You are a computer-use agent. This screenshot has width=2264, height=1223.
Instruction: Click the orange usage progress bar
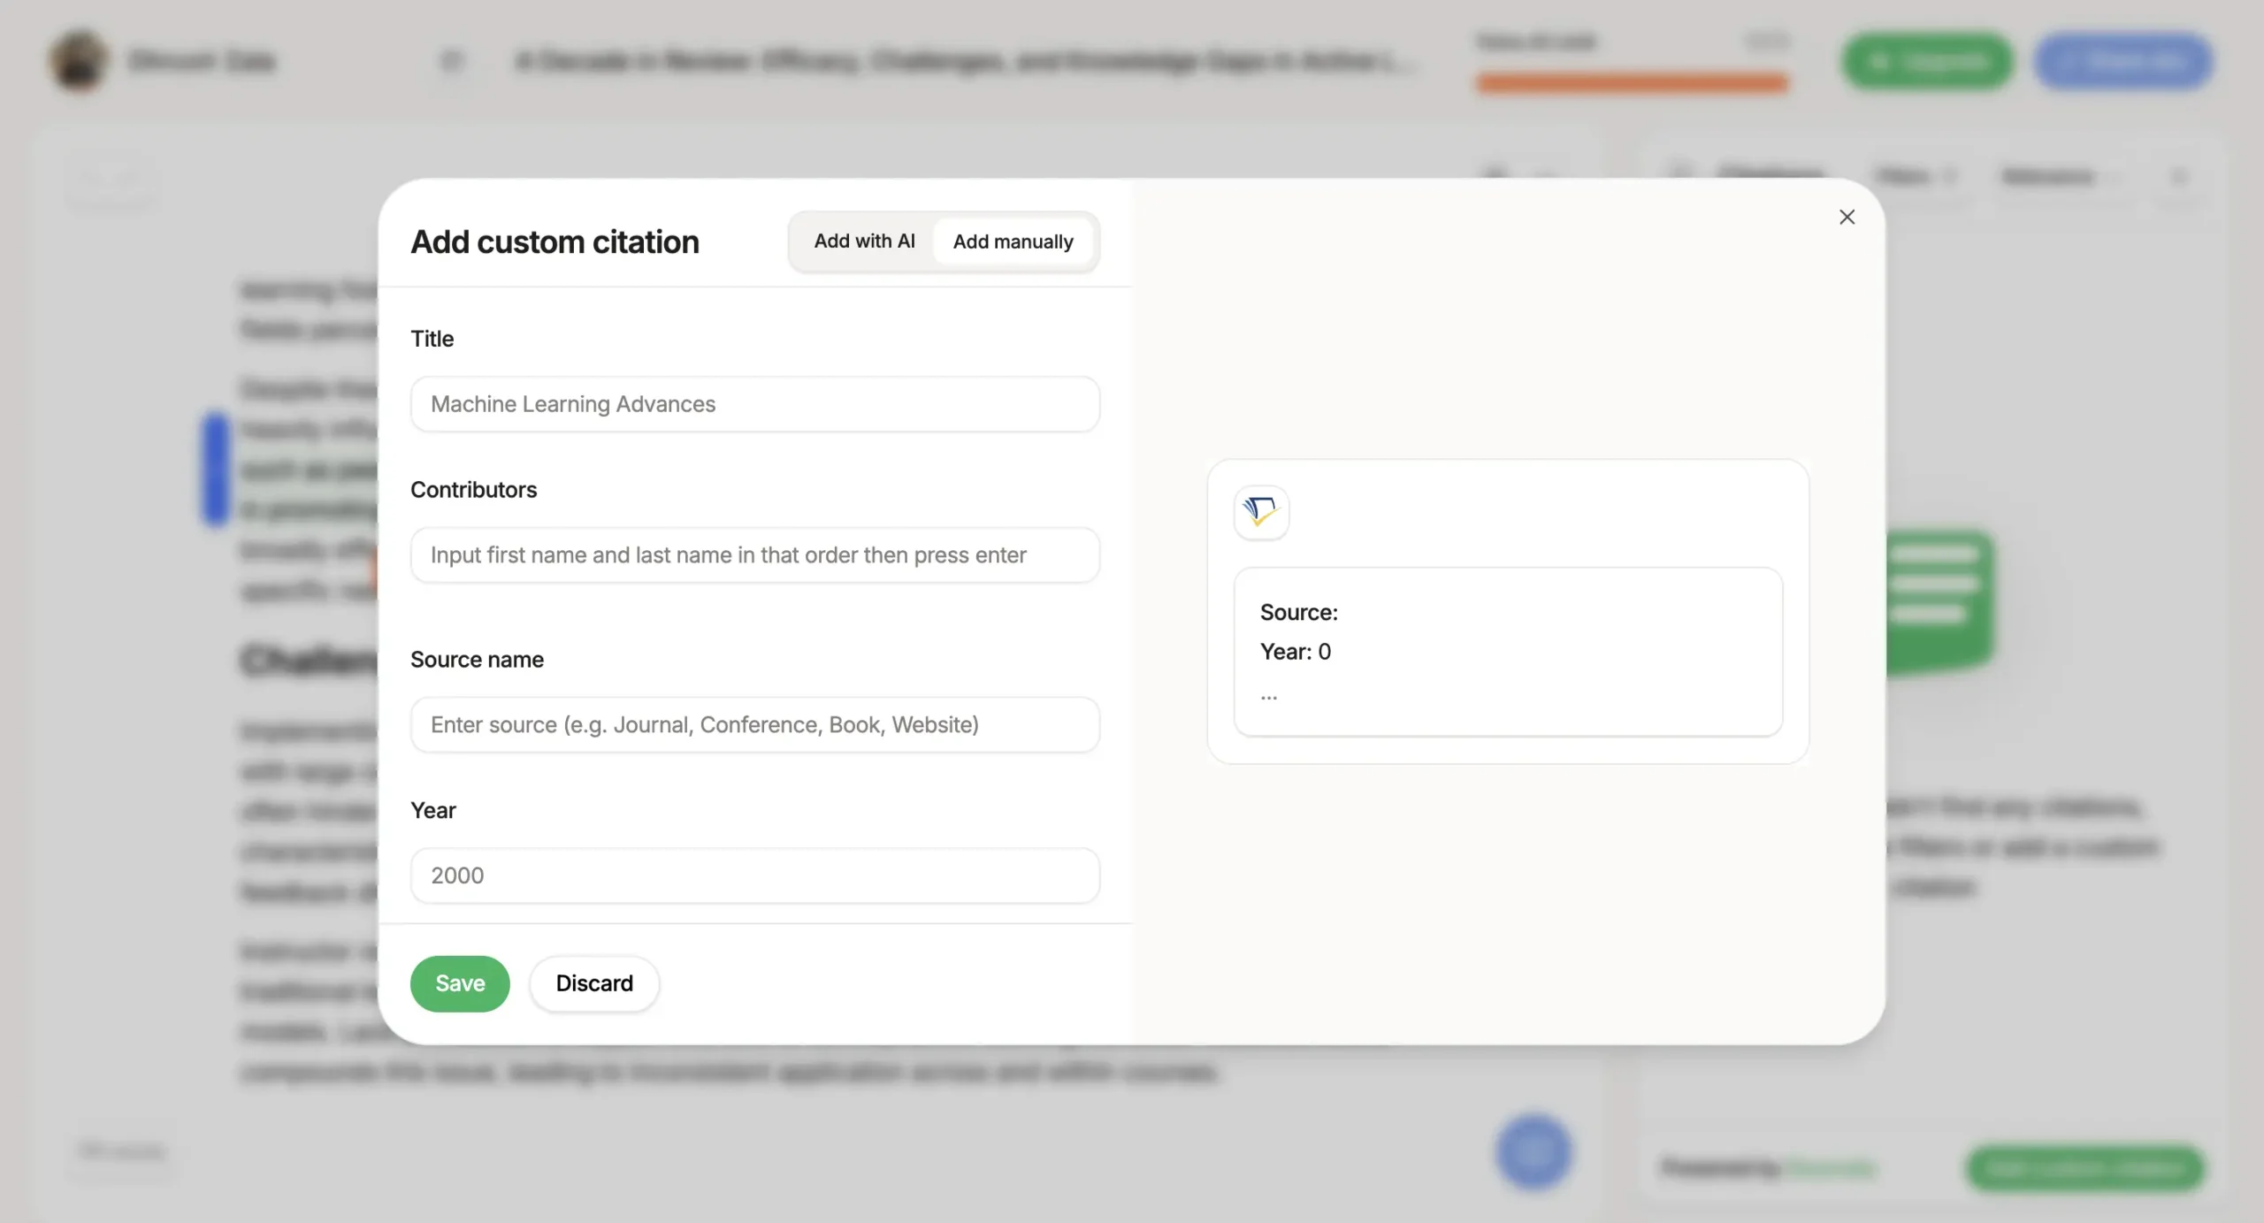point(1632,83)
